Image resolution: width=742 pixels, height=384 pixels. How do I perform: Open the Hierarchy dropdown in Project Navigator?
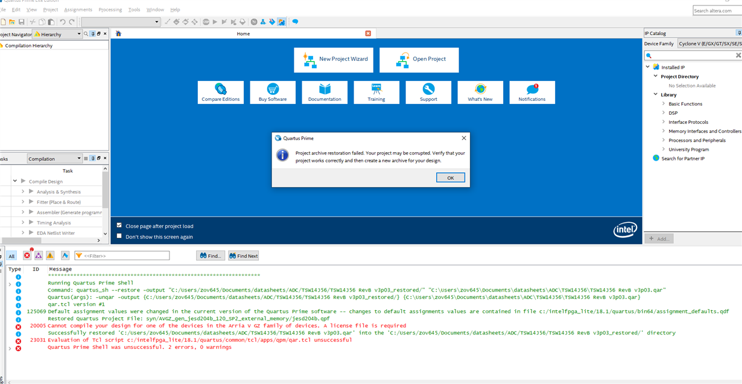(x=57, y=34)
